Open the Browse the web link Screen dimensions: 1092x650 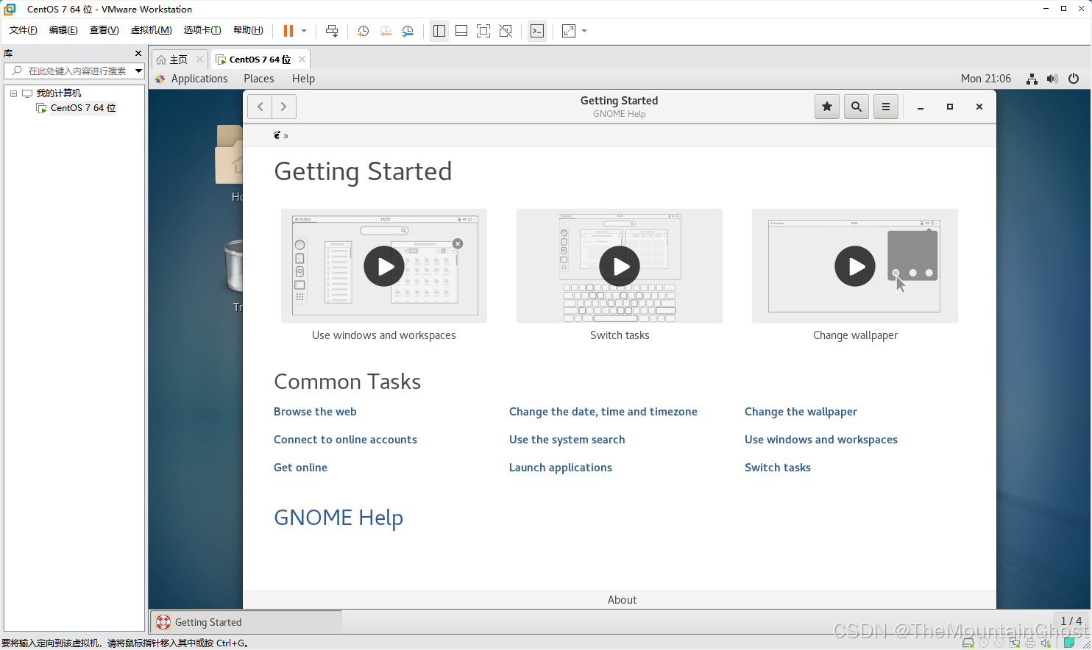click(x=315, y=412)
